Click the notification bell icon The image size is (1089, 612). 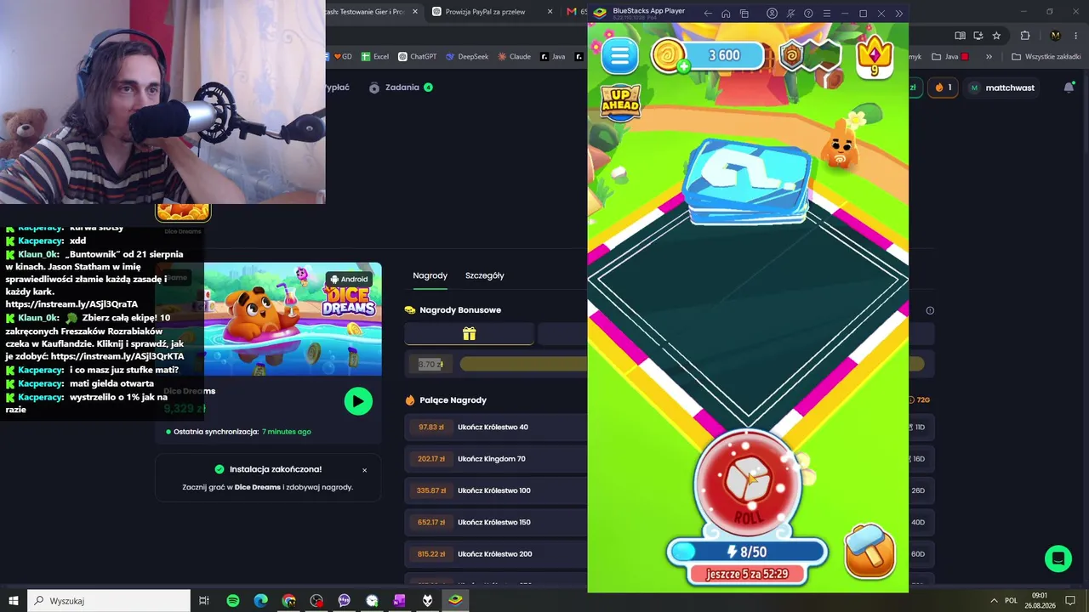[1069, 88]
